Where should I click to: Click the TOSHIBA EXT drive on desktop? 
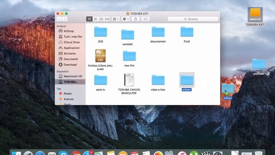click(255, 15)
